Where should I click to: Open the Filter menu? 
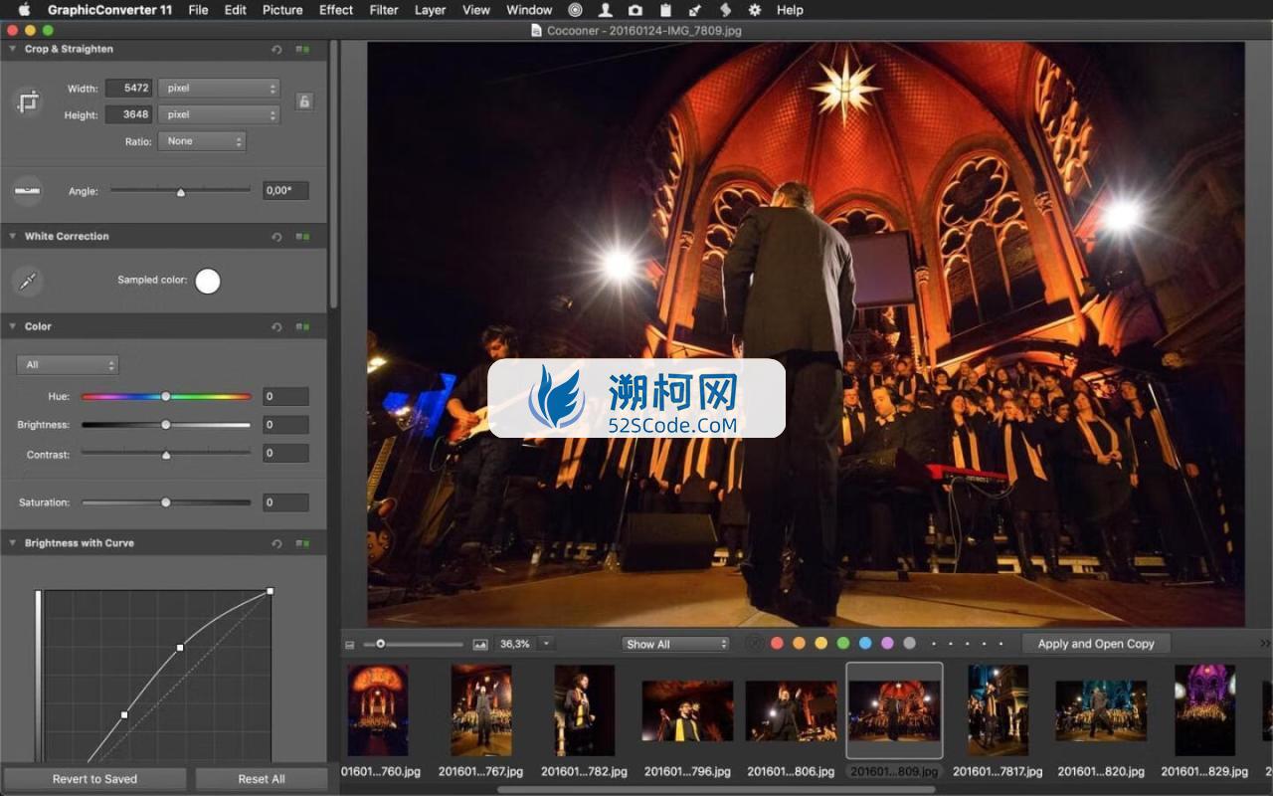pyautogui.click(x=384, y=10)
